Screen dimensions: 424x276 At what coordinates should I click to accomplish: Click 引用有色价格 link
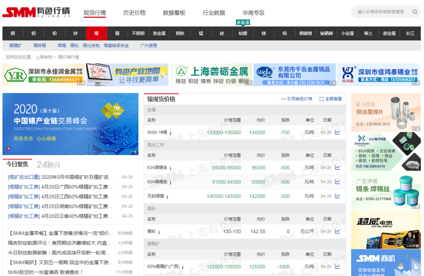point(297,99)
